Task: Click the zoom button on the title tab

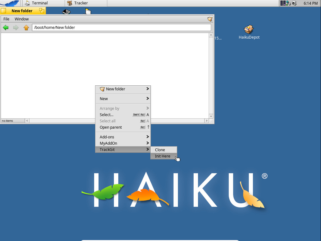Action: (42, 11)
